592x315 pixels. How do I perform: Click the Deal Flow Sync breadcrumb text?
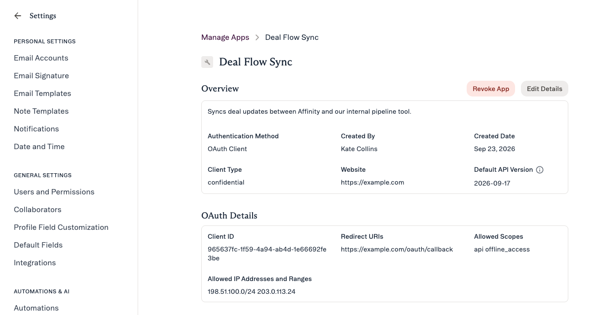pyautogui.click(x=292, y=37)
